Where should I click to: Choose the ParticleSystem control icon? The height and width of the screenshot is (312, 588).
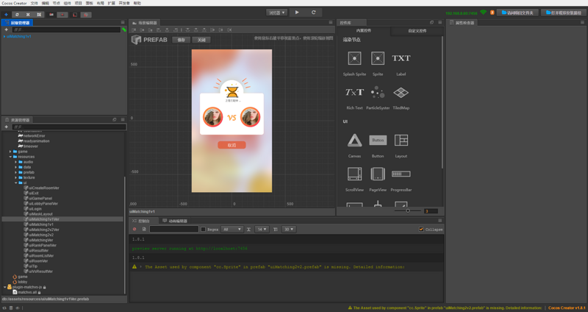pos(378,92)
